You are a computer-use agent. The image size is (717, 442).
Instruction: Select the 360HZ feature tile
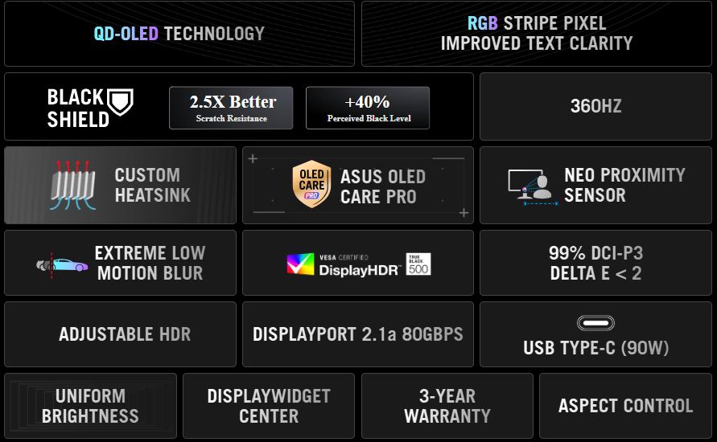tap(595, 106)
